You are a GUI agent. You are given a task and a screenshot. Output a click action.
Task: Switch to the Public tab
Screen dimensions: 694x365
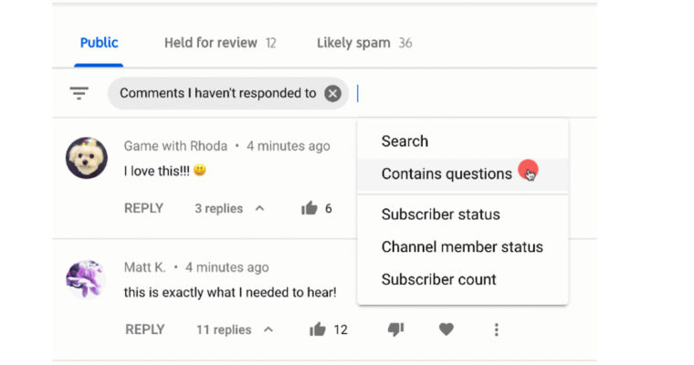pyautogui.click(x=99, y=43)
